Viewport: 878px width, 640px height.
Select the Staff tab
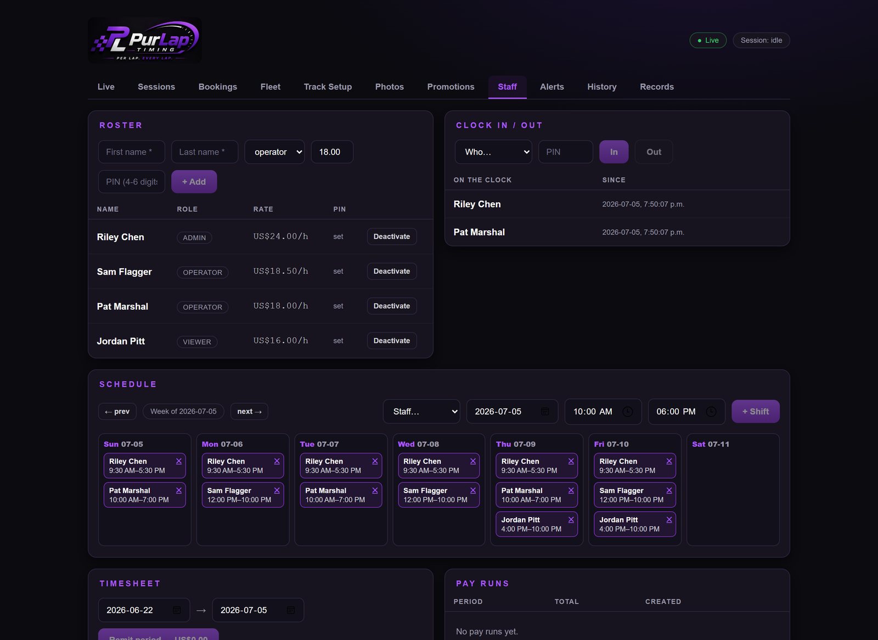pos(508,87)
